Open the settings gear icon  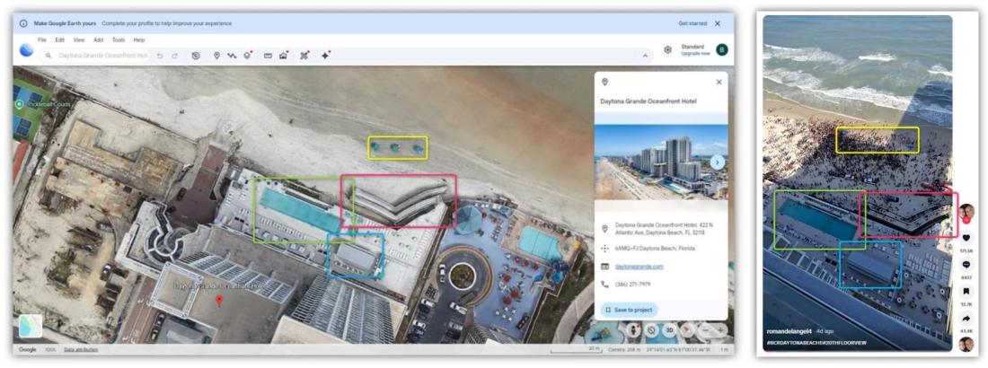(x=667, y=50)
